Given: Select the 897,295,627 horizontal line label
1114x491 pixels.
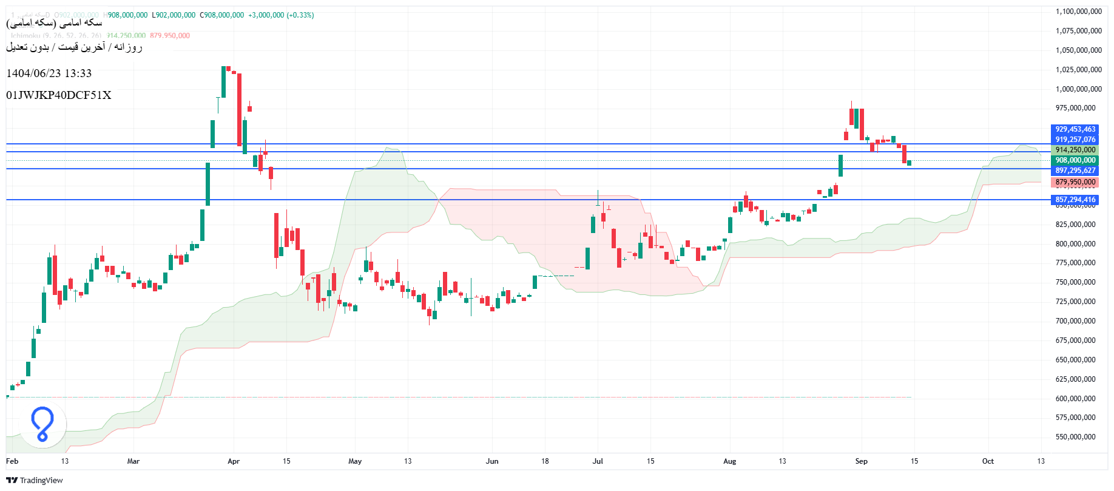Looking at the screenshot, I should coord(1075,171).
